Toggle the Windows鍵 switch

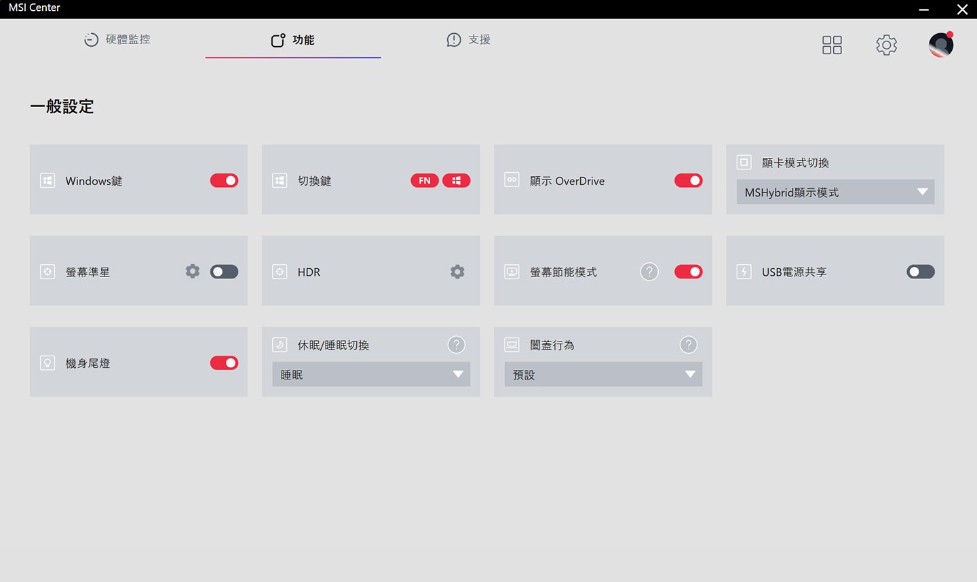click(x=224, y=180)
